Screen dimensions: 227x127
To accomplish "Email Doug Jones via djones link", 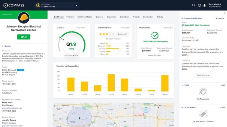I will [x=12, y=108].
